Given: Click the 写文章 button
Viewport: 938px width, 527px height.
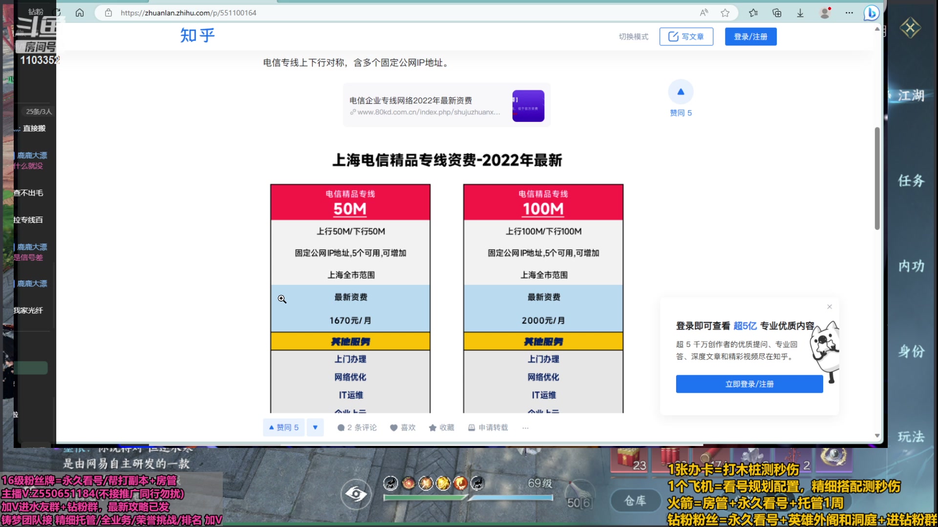Looking at the screenshot, I should tap(686, 37).
